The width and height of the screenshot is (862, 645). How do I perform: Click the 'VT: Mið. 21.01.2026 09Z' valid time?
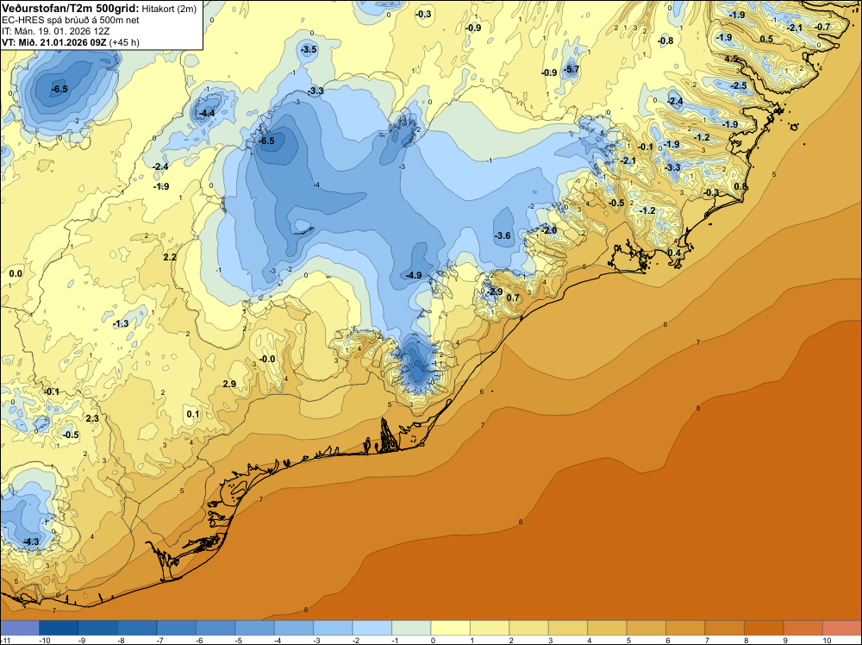[x=53, y=42]
